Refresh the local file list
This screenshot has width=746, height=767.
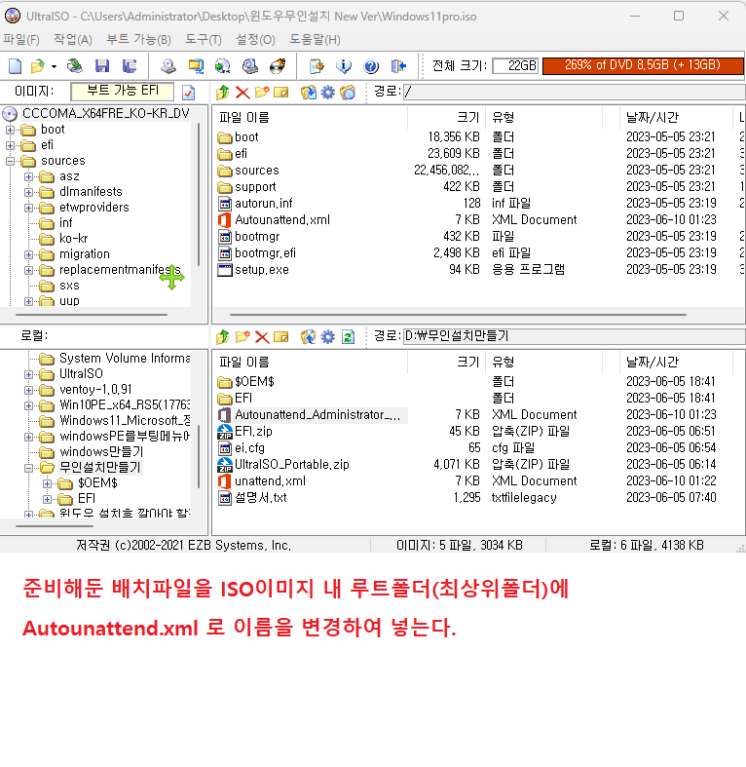(348, 336)
